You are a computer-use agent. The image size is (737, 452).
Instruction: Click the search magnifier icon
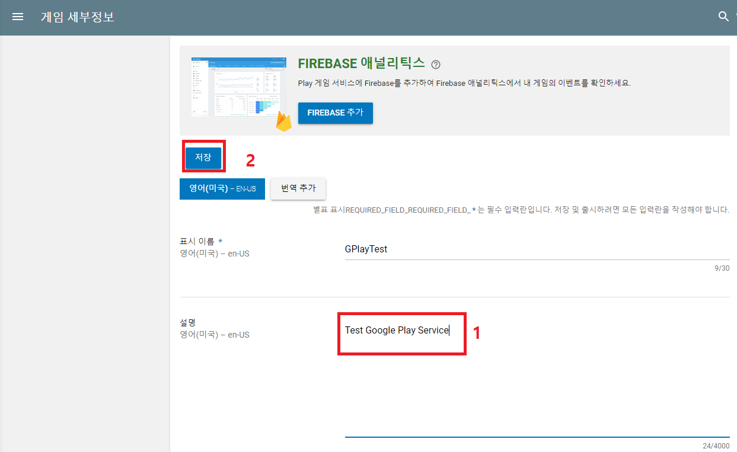tap(723, 17)
